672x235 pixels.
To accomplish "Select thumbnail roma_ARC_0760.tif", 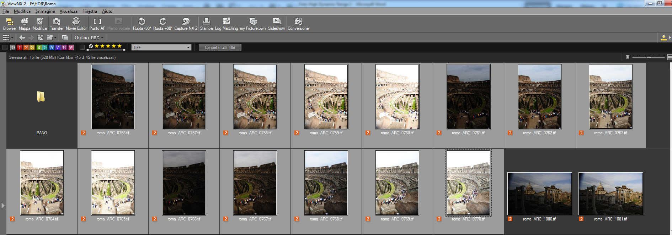I will click(397, 97).
